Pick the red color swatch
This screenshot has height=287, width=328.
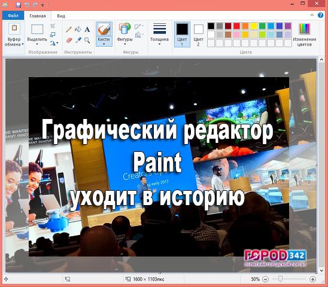point(236,26)
